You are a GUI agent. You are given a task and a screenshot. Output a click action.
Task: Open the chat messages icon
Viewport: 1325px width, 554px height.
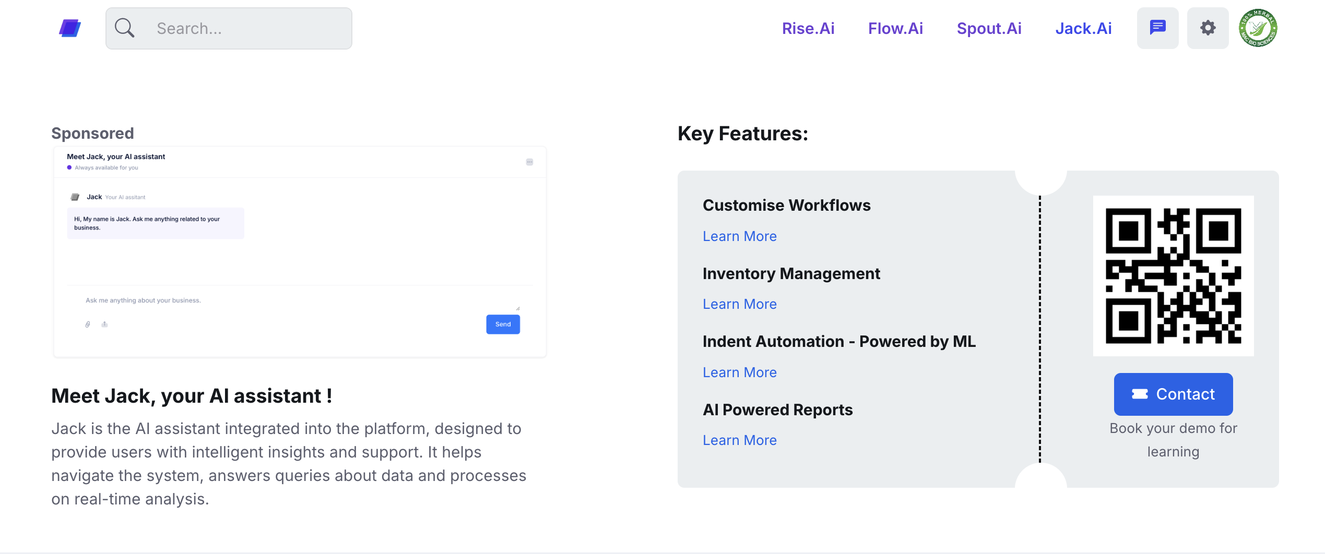pyautogui.click(x=1157, y=28)
